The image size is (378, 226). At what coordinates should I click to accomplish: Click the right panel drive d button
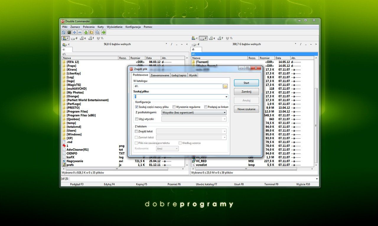pyautogui.click(x=195, y=44)
